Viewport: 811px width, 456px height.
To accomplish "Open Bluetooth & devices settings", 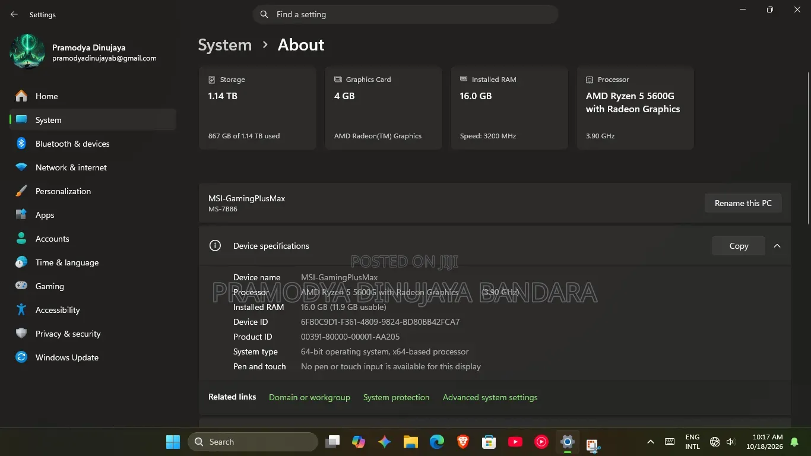I will pyautogui.click(x=93, y=144).
